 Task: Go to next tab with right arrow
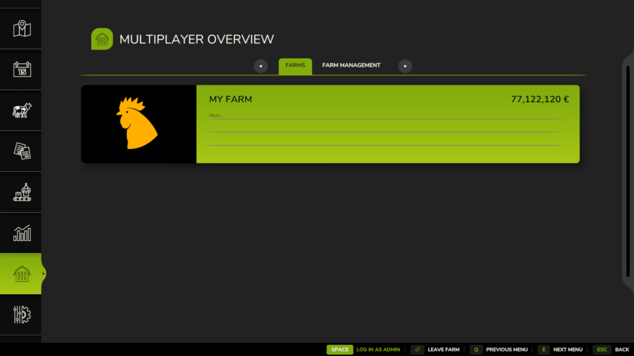tap(405, 66)
